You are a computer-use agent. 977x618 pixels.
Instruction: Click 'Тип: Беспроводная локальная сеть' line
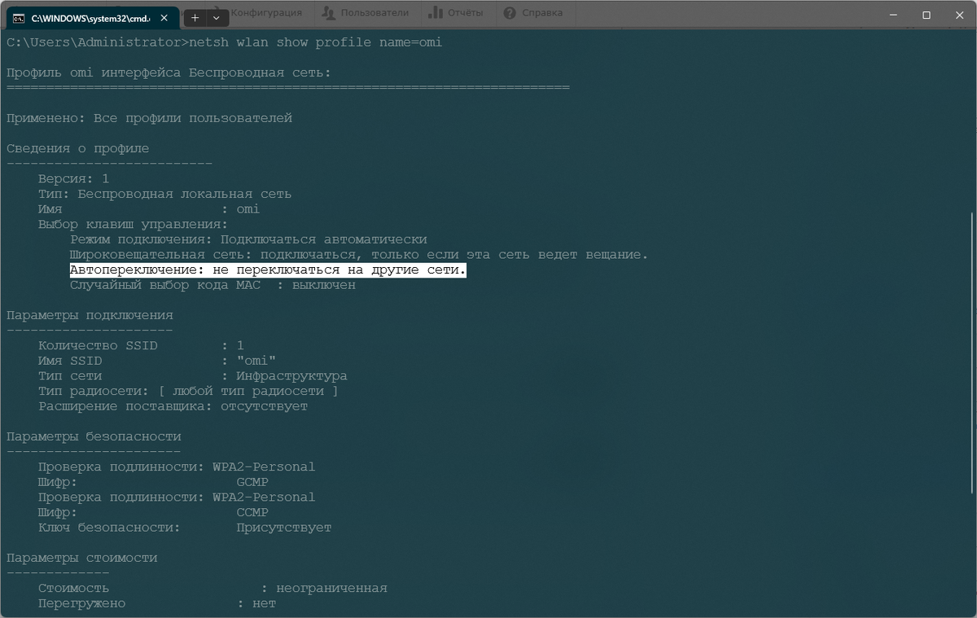[164, 194]
